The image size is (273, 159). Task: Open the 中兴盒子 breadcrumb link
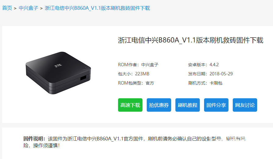(28, 8)
